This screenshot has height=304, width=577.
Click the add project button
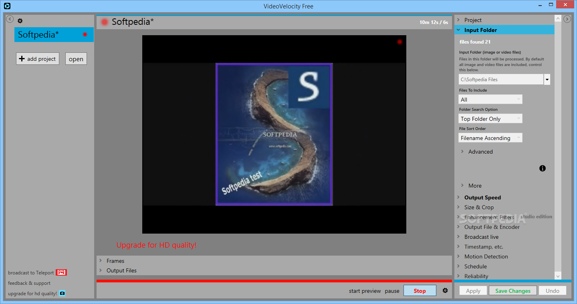[38, 59]
